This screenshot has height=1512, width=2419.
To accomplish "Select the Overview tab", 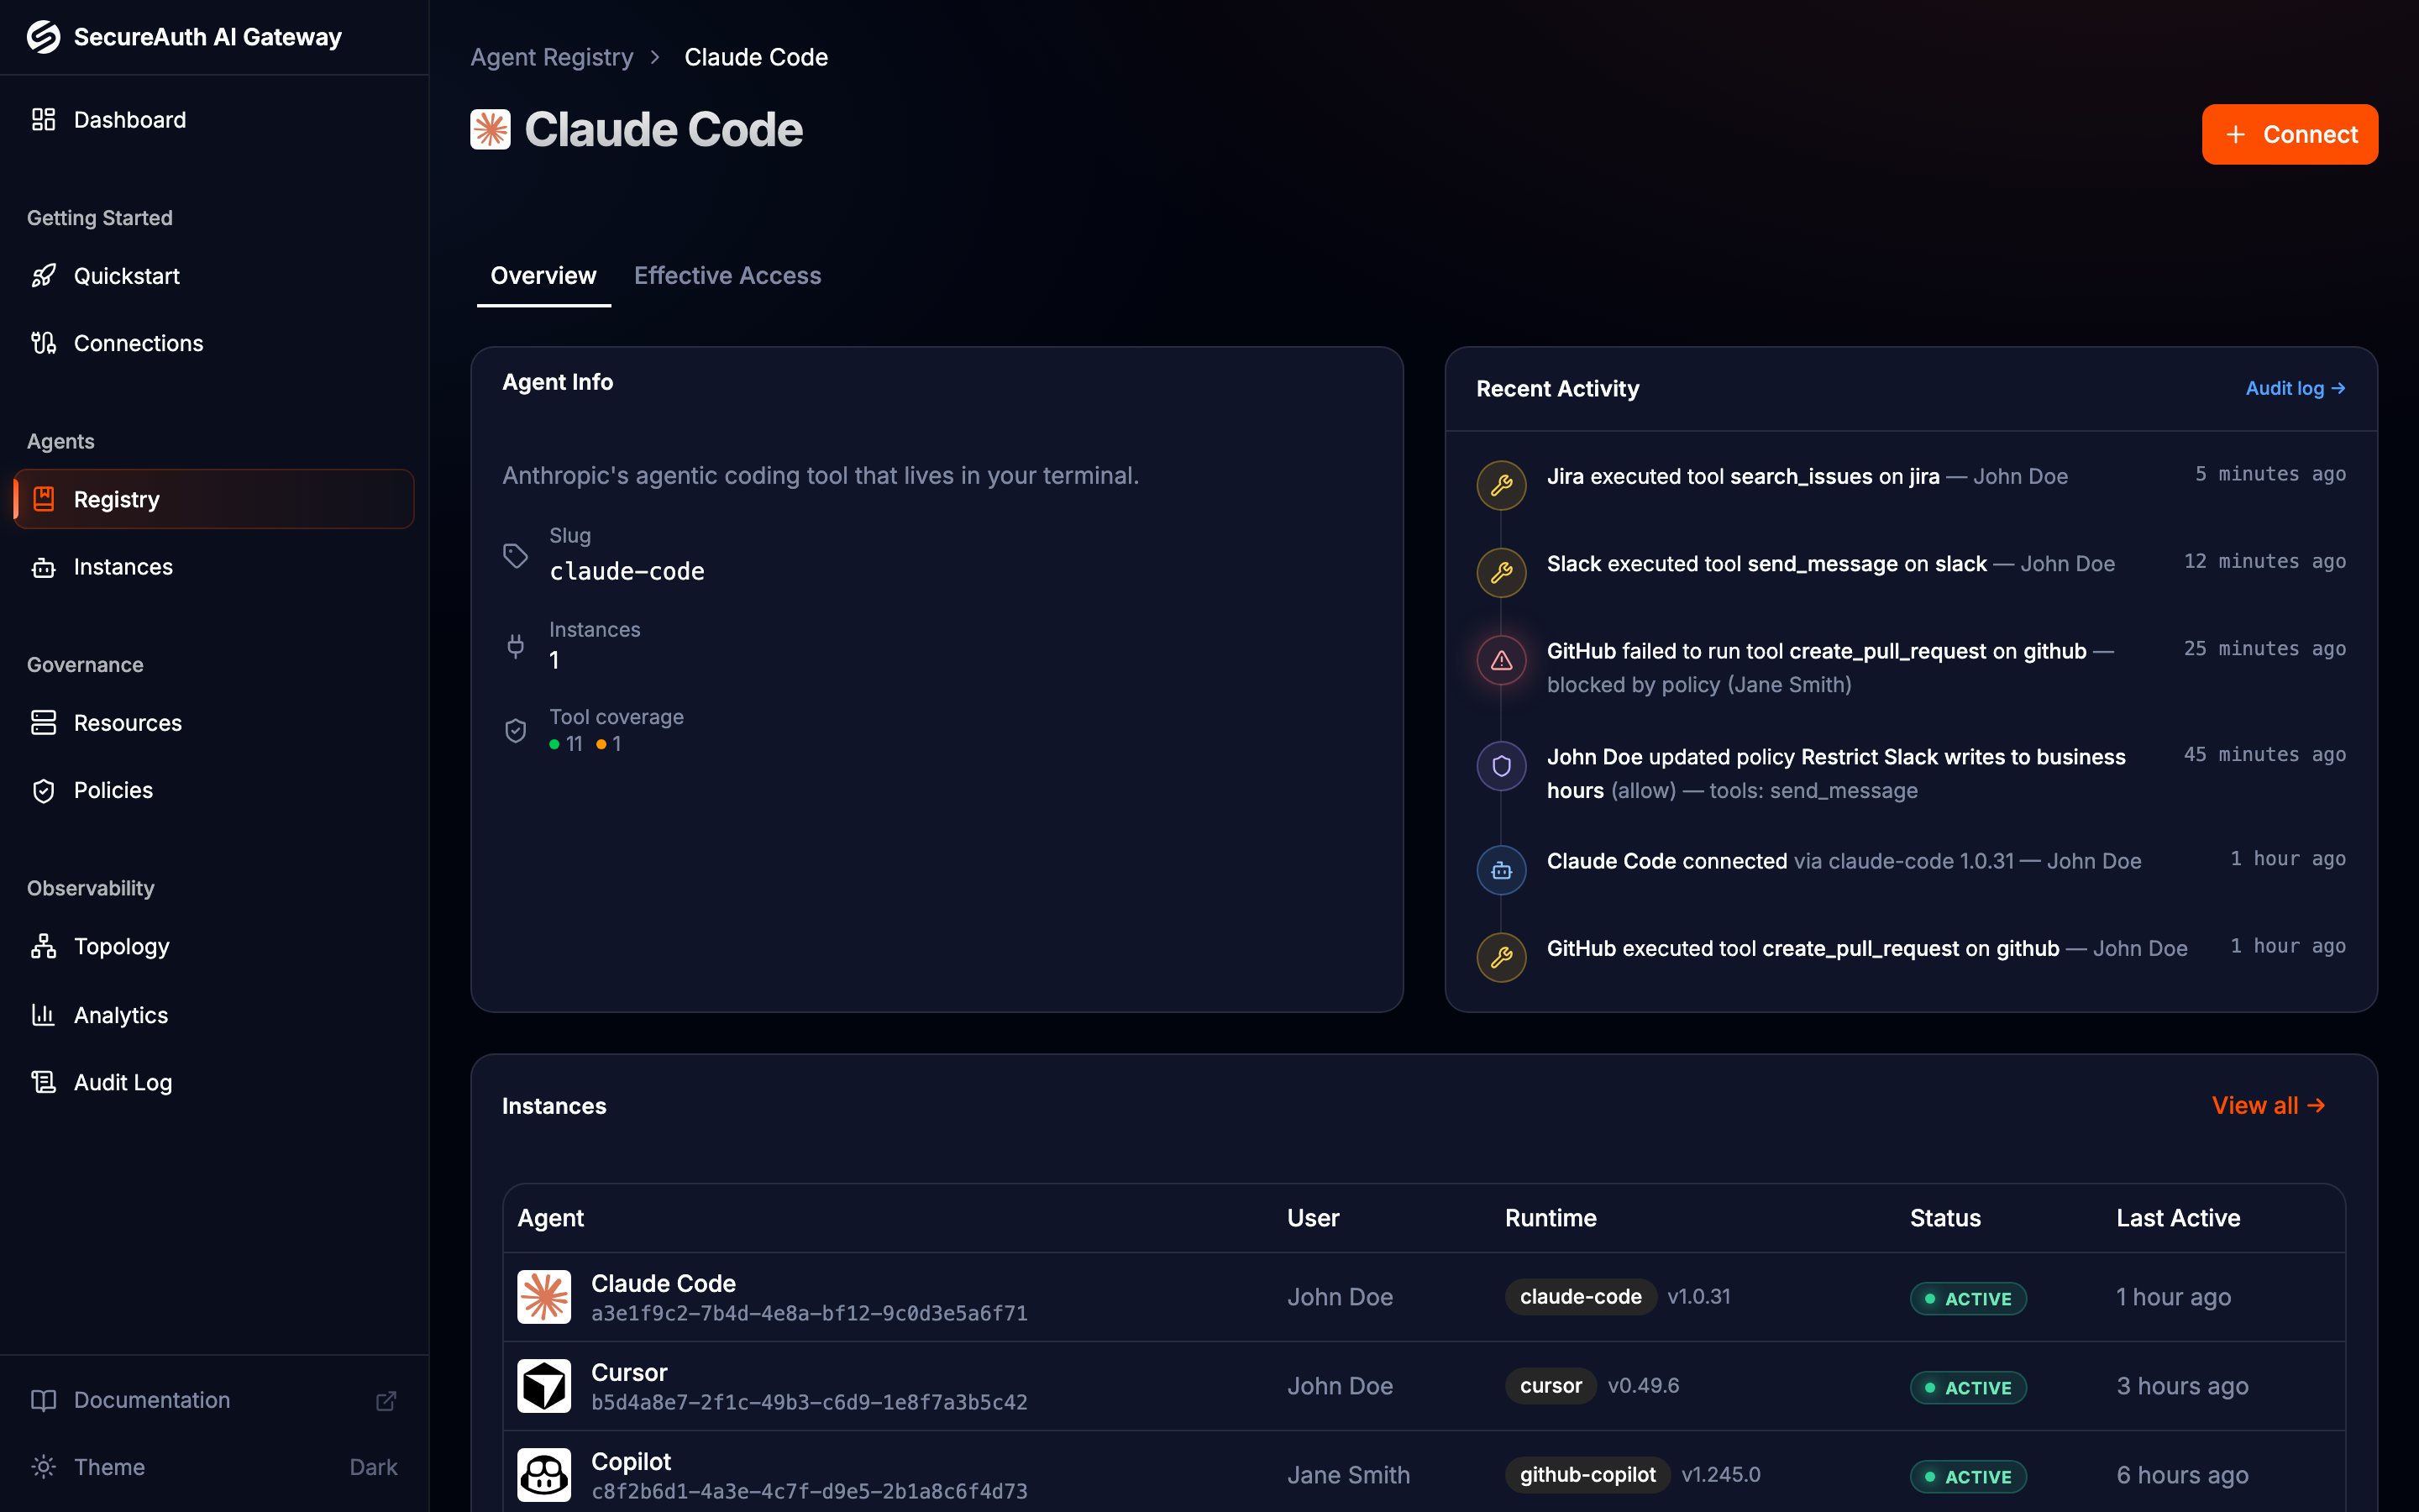I will coord(543,276).
